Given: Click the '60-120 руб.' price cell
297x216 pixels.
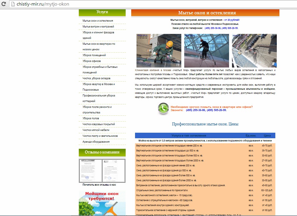Looking at the screenshot, I should pyautogui.click(x=267, y=190).
